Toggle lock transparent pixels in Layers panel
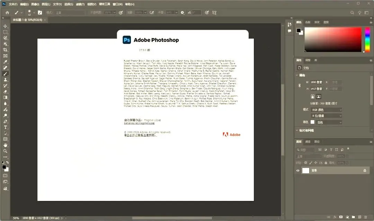 305,162
